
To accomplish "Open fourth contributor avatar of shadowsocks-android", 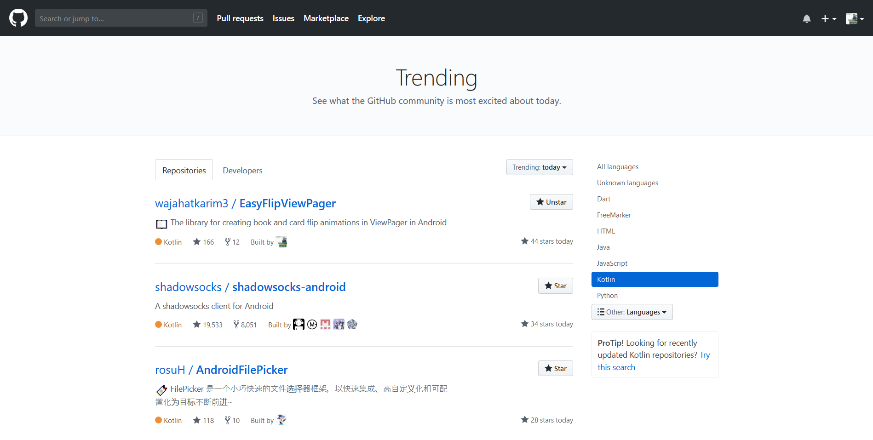I will pyautogui.click(x=339, y=324).
